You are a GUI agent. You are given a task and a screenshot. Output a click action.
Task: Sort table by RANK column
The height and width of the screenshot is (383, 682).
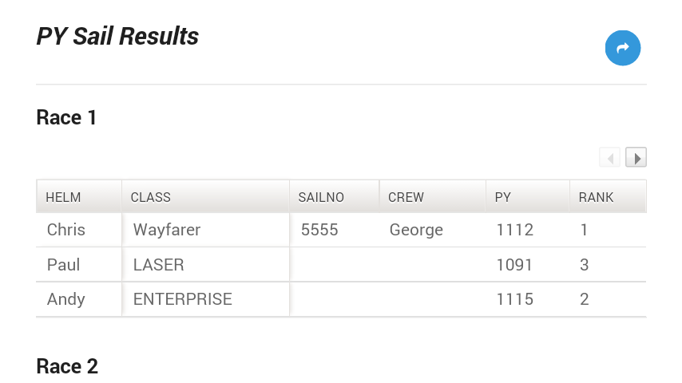(596, 197)
